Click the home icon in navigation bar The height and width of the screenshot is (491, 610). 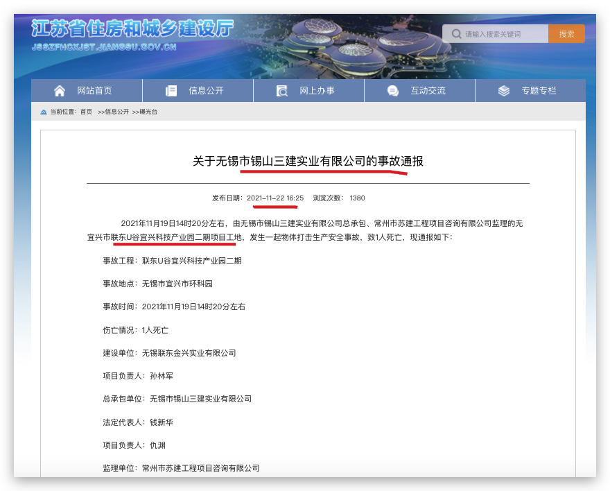click(60, 91)
